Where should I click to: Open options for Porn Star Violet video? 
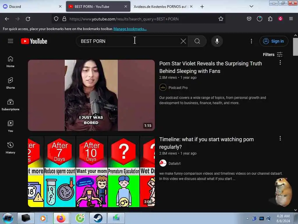(280, 62)
